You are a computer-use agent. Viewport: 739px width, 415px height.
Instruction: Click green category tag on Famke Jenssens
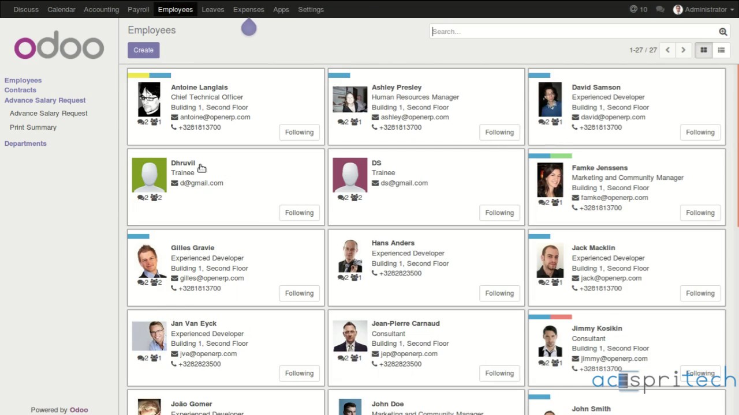coord(561,156)
